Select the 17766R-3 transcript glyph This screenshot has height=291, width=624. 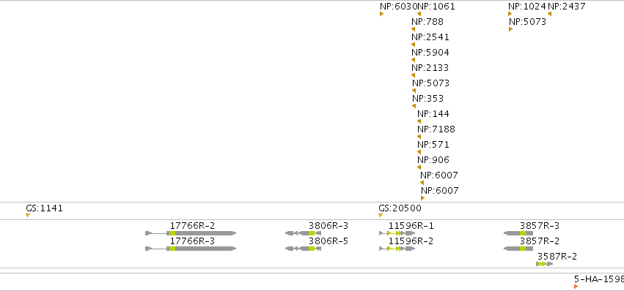click(191, 249)
